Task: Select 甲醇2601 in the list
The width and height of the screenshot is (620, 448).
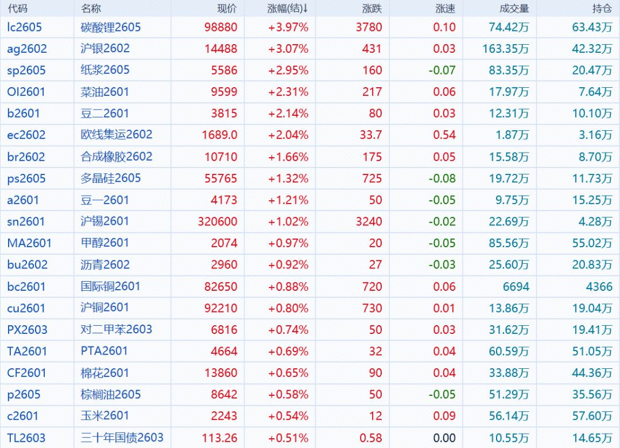Action: tap(105, 243)
